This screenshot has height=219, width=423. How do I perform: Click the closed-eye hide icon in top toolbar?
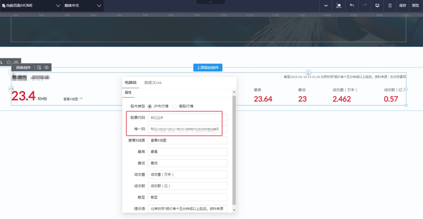click(x=326, y=6)
